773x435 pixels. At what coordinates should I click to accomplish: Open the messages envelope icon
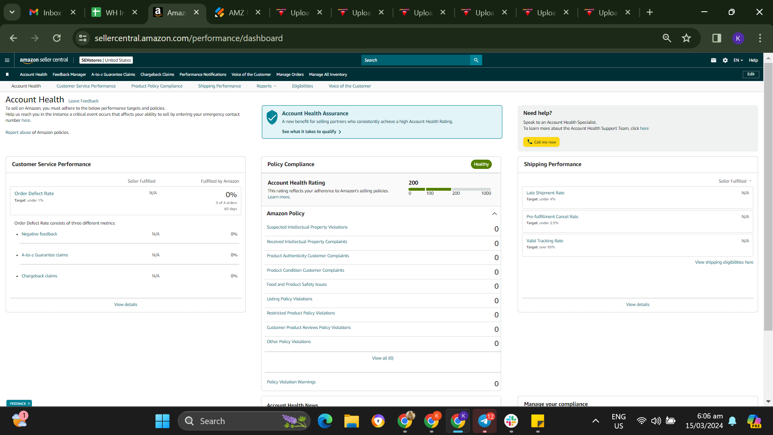click(x=713, y=60)
